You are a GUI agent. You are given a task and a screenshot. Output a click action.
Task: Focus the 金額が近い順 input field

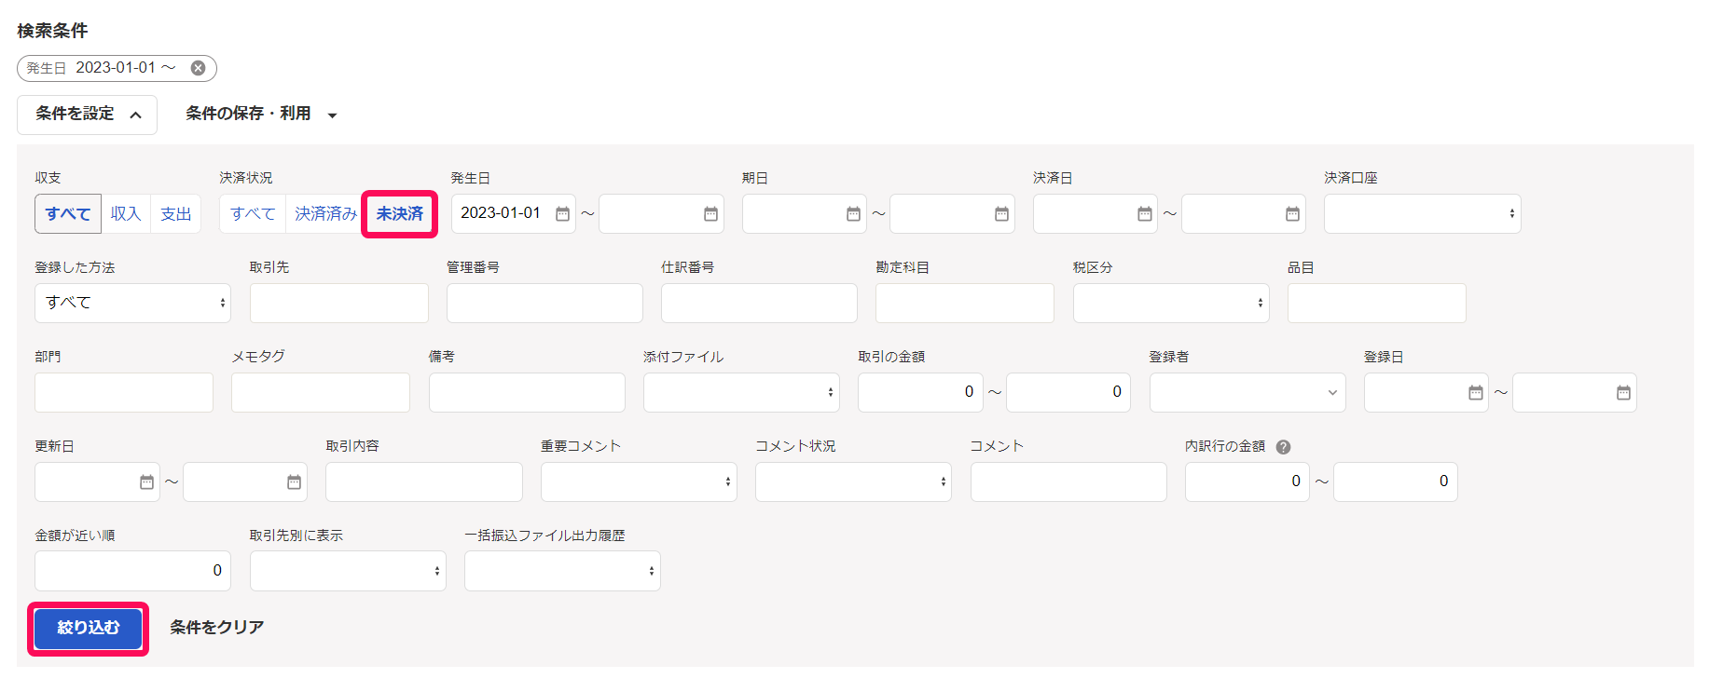132,571
